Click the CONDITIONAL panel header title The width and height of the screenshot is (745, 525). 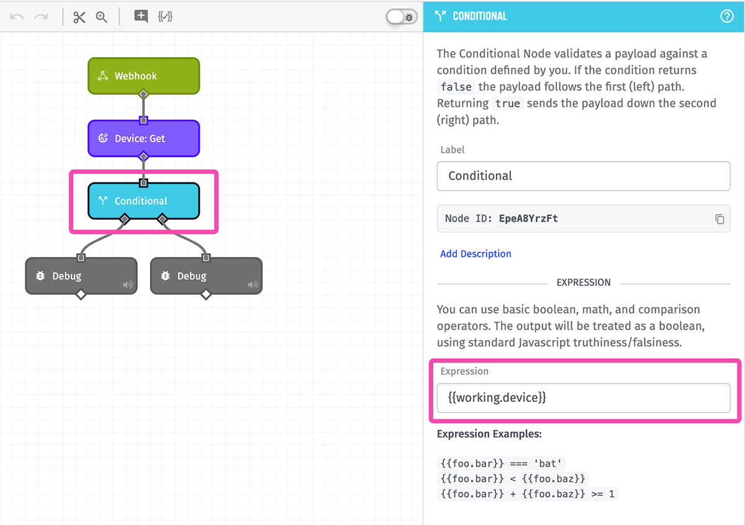click(x=480, y=16)
